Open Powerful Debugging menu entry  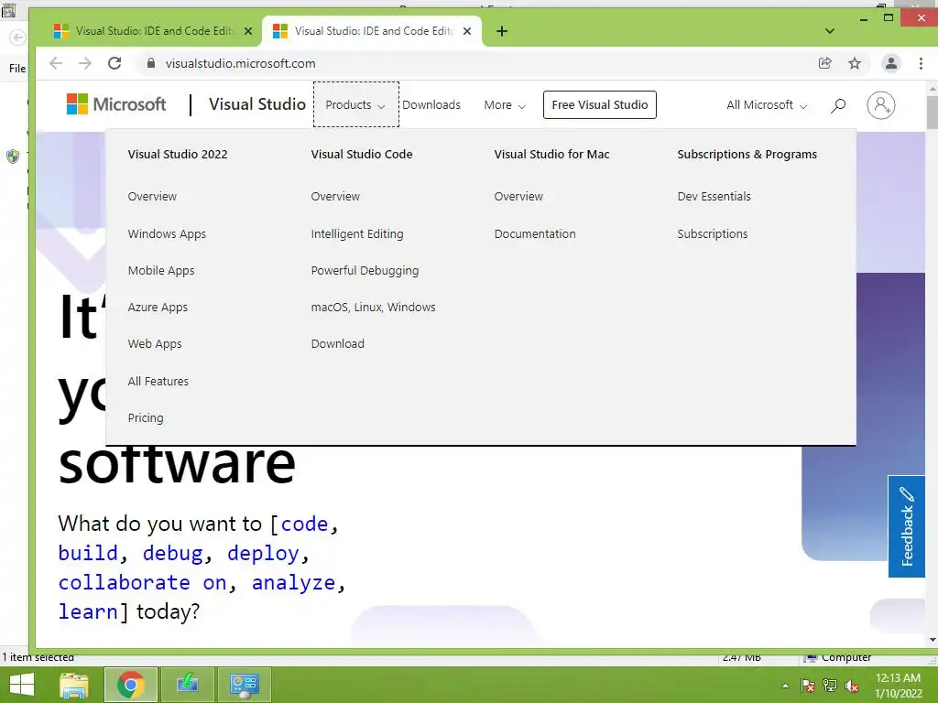click(x=365, y=270)
